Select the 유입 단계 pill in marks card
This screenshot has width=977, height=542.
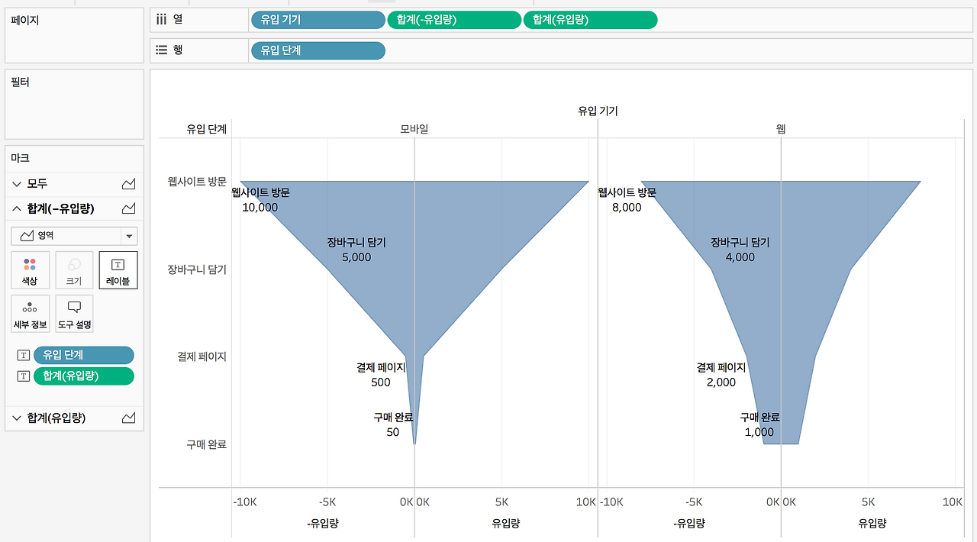pos(84,355)
